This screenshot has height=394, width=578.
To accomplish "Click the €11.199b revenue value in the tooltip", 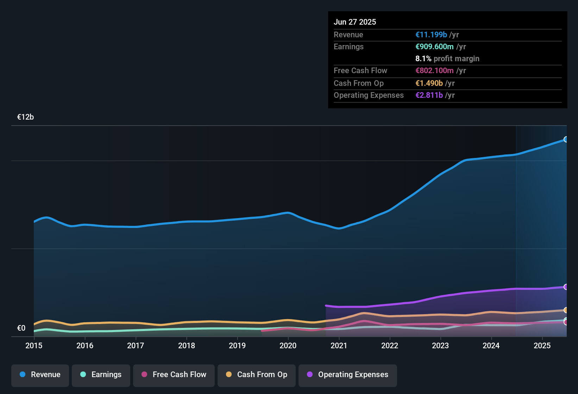I will (x=431, y=34).
